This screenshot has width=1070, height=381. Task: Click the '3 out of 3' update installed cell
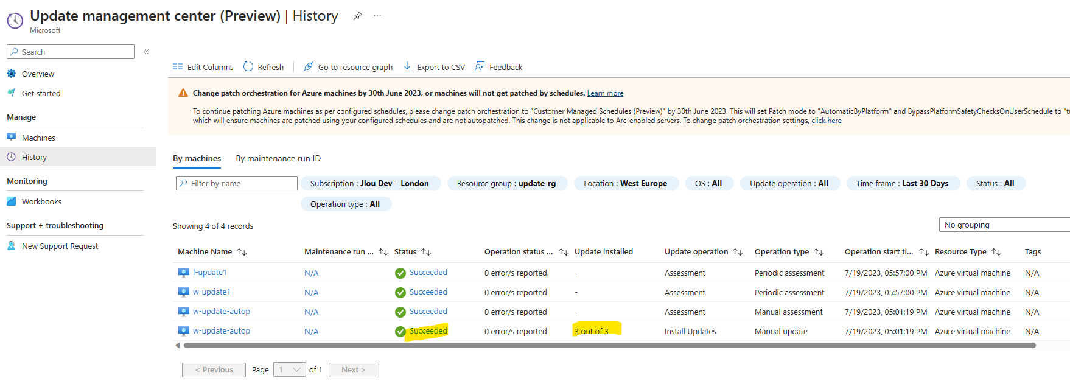tap(592, 331)
